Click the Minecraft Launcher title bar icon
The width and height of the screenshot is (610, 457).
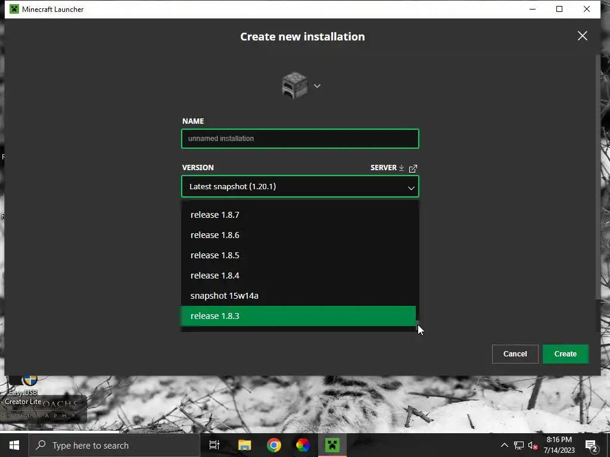(x=14, y=9)
